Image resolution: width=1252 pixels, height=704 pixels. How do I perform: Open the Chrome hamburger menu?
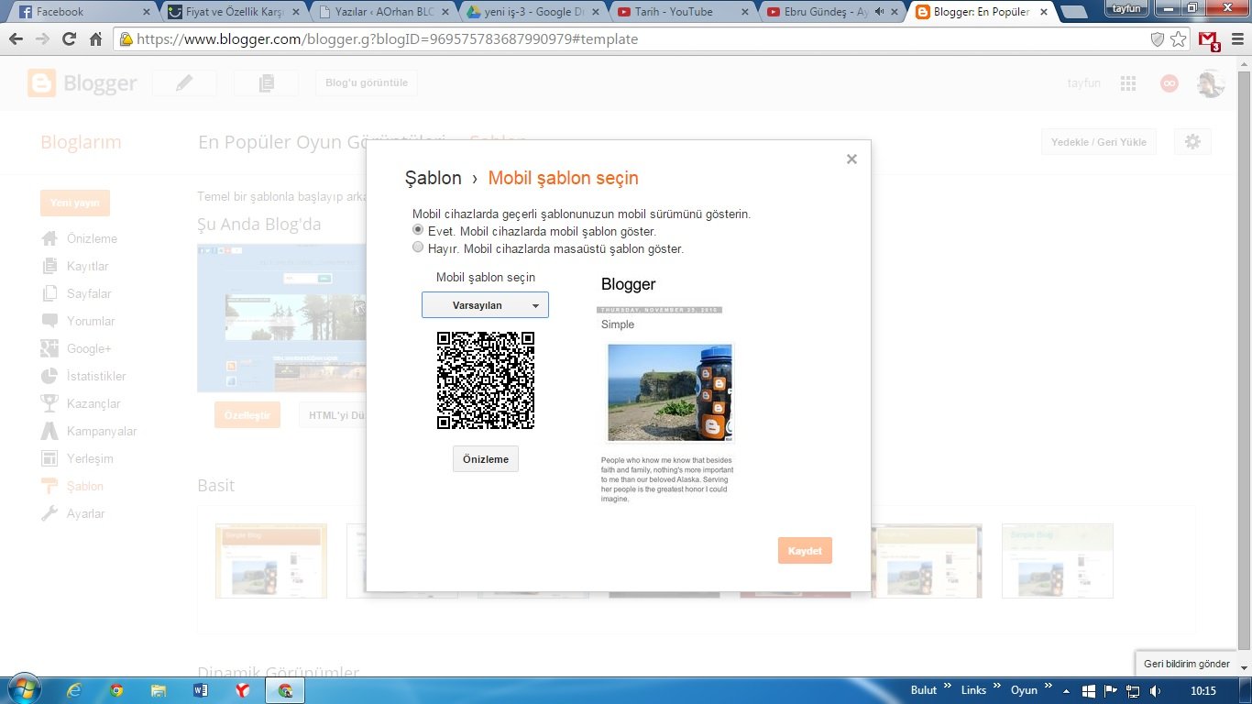tap(1237, 39)
